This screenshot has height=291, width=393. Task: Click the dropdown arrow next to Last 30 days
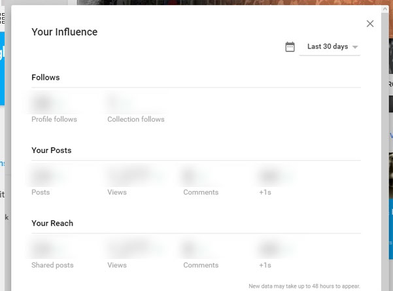tap(355, 47)
